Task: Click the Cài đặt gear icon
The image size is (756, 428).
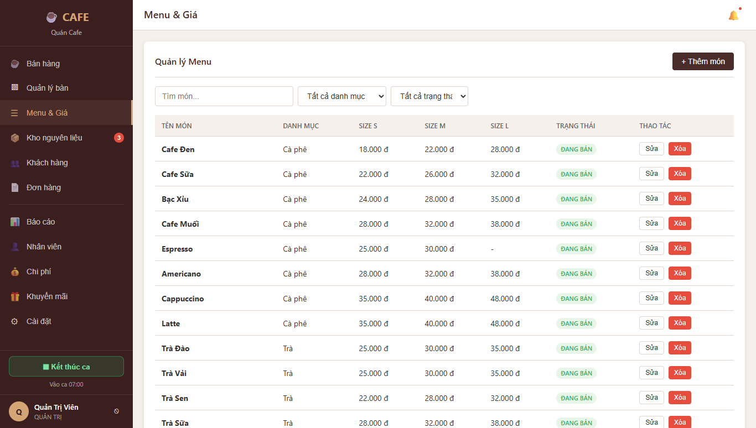Action: (15, 321)
